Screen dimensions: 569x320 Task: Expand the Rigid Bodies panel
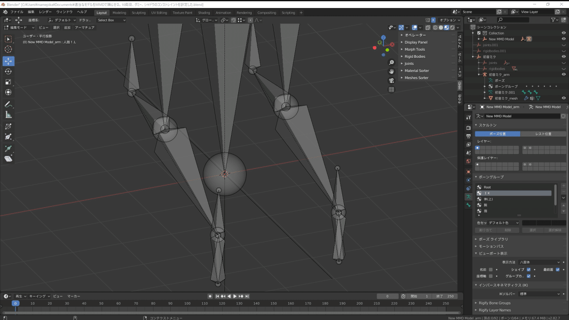(415, 56)
